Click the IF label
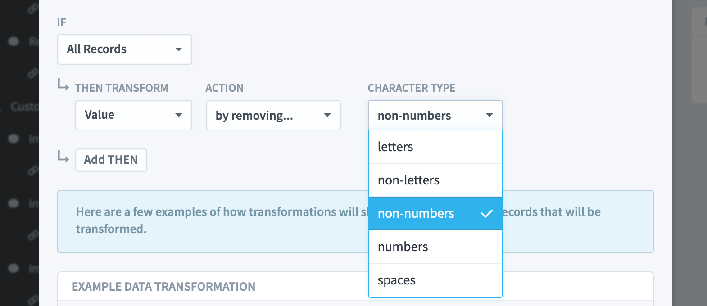 pos(62,22)
